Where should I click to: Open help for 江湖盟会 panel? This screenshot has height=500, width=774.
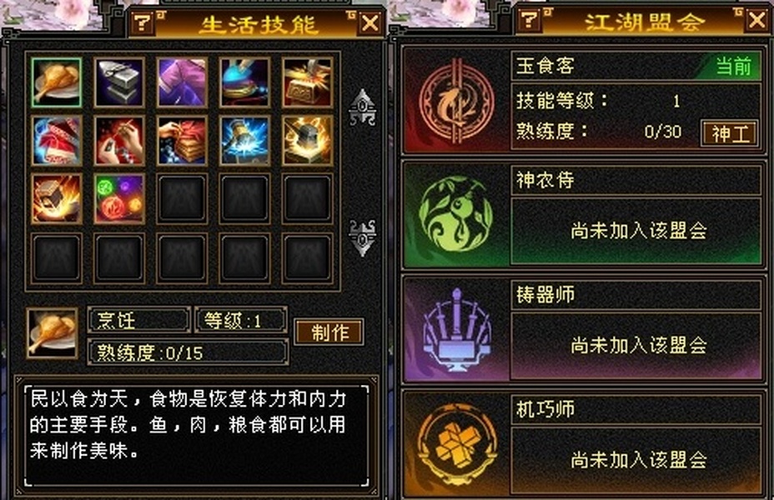pos(529,20)
